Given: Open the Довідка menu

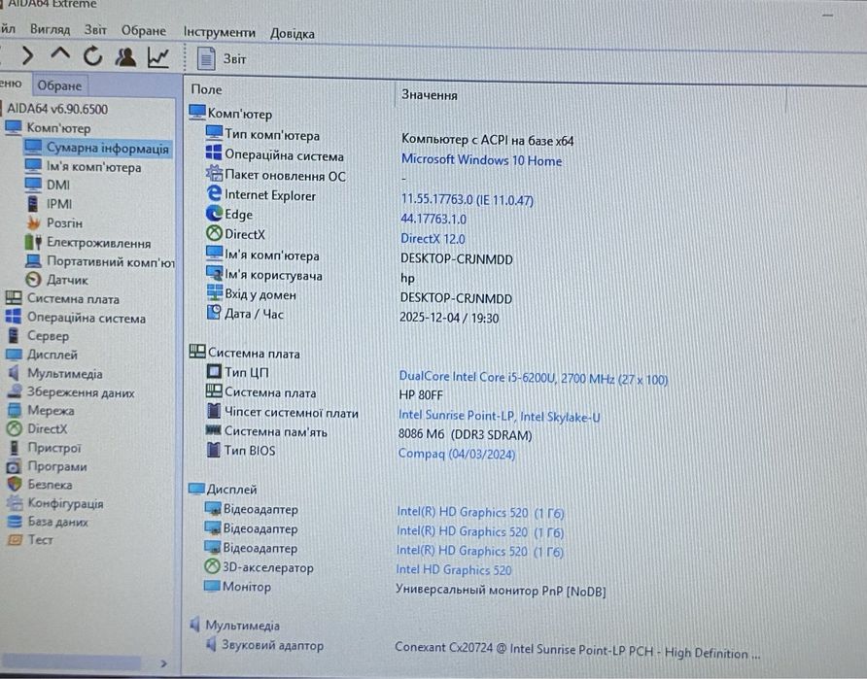Looking at the screenshot, I should tap(293, 34).
